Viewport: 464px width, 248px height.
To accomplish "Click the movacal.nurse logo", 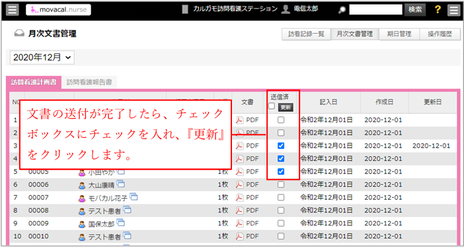I will click(x=58, y=10).
